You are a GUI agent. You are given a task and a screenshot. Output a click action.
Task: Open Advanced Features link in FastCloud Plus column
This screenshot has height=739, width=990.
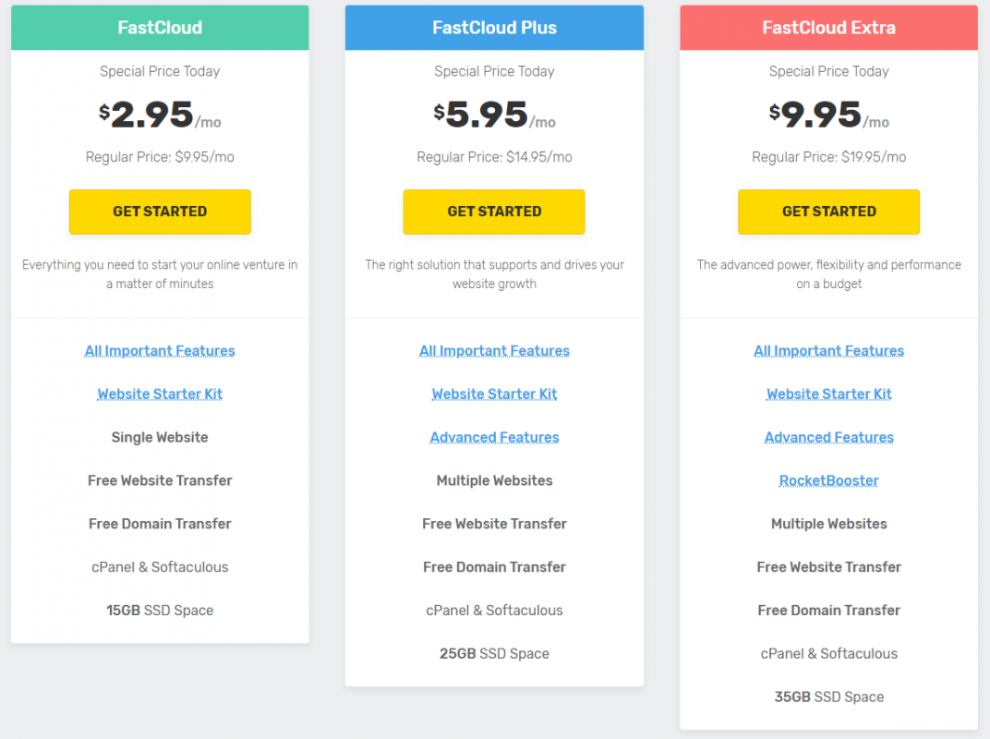click(x=494, y=437)
